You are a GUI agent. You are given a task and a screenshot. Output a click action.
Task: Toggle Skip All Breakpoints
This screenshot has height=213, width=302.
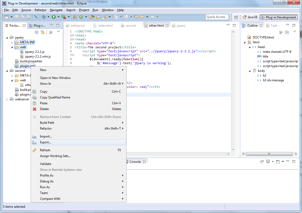pos(36,17)
